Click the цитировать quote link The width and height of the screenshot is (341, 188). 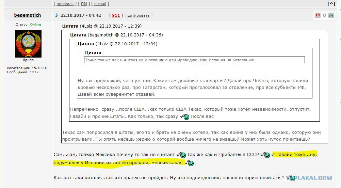coord(138,15)
